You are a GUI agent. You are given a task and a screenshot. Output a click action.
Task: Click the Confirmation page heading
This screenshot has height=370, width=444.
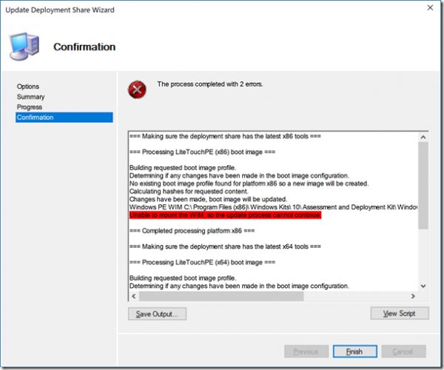84,47
